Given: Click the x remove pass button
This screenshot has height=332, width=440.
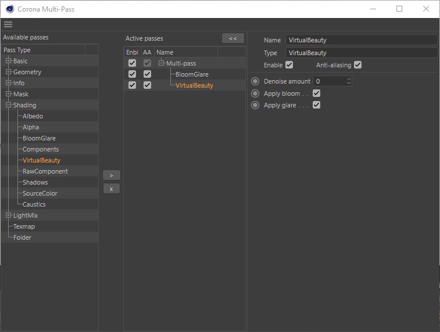Looking at the screenshot, I should click(x=112, y=189).
